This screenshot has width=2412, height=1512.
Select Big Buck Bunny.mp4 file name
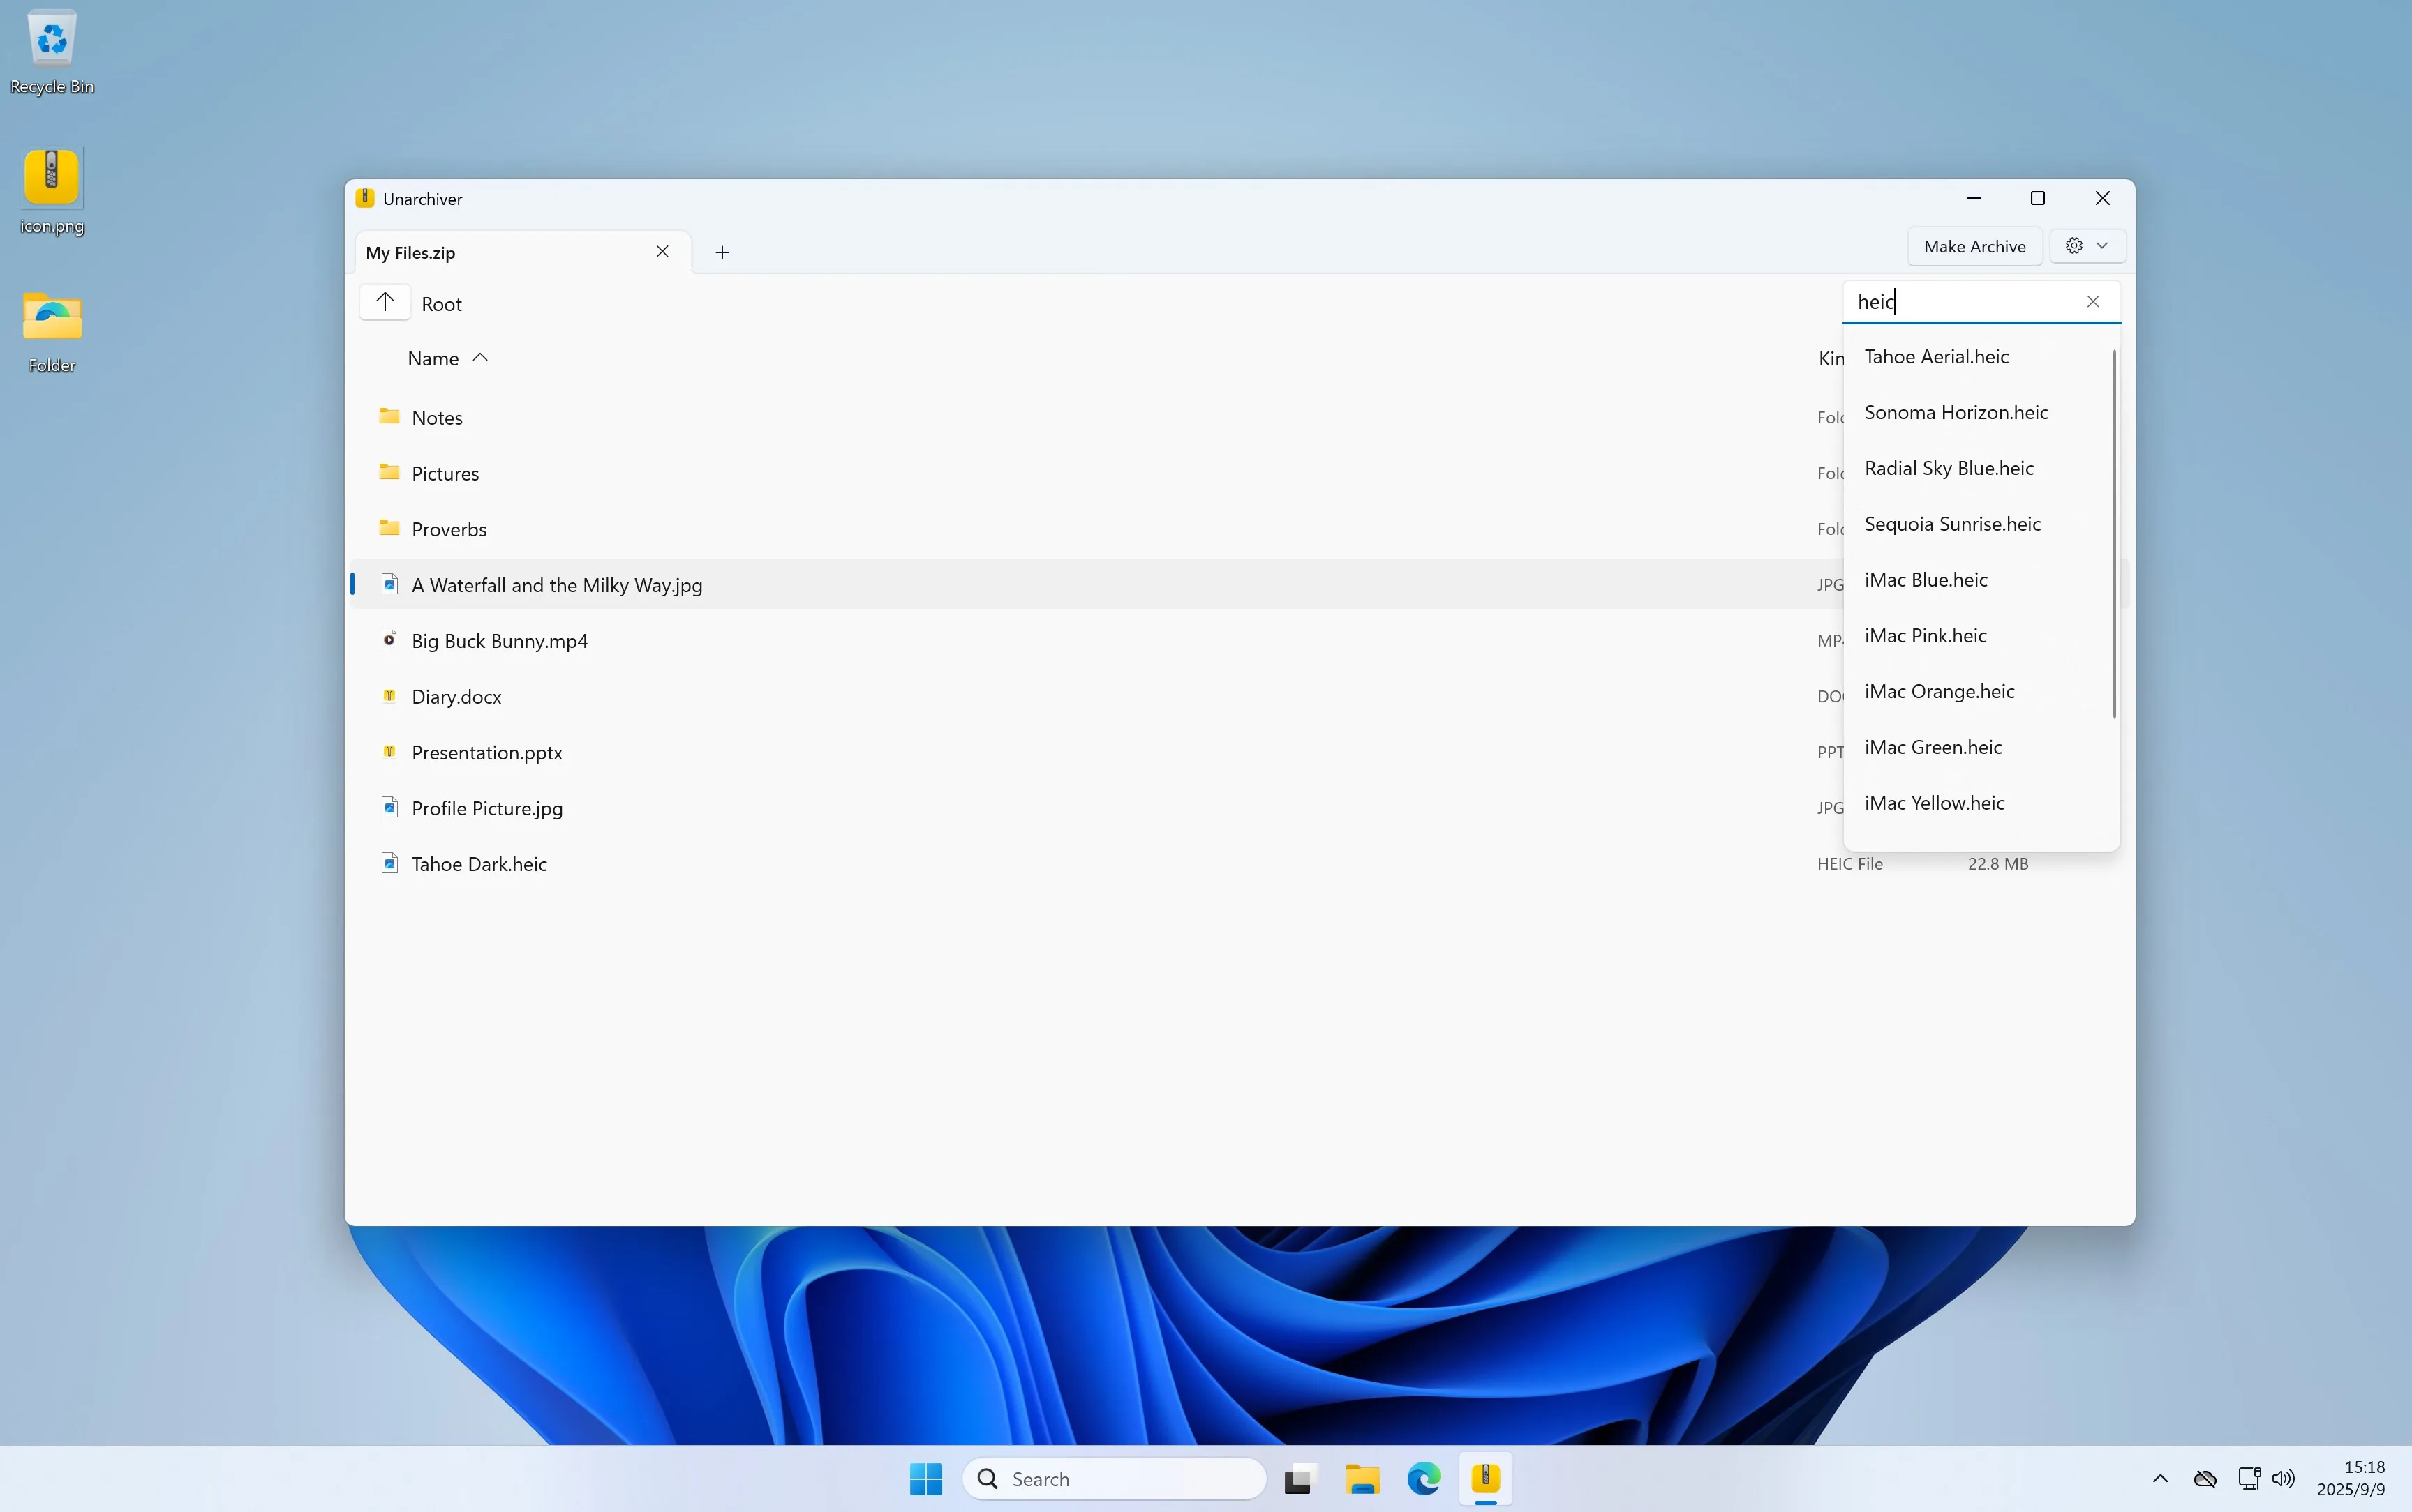(499, 641)
